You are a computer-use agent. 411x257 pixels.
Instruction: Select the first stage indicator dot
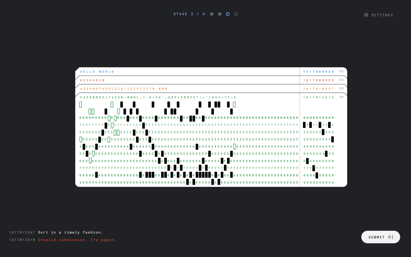point(212,14)
